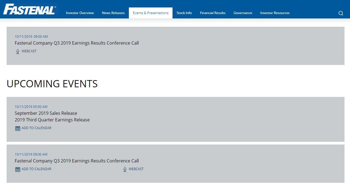Screen dimensions: 350x185
Task: Click upcoming Fastenal Q3 2019 Earnings Conference Call title
Action: click(77, 161)
